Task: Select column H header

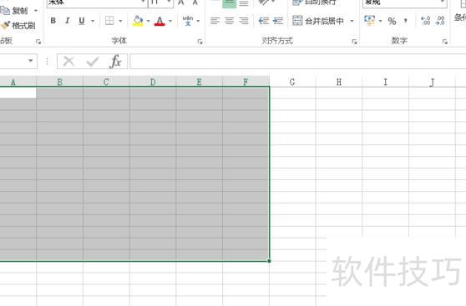Action: coord(339,82)
